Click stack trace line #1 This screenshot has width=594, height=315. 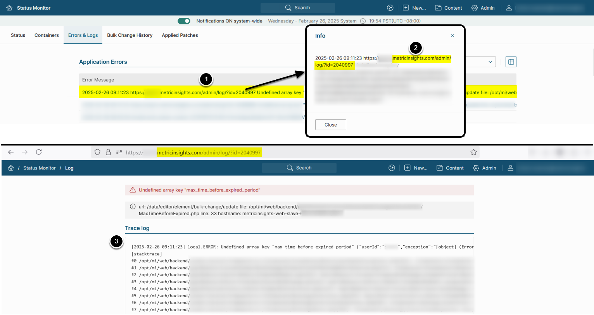tap(302, 268)
